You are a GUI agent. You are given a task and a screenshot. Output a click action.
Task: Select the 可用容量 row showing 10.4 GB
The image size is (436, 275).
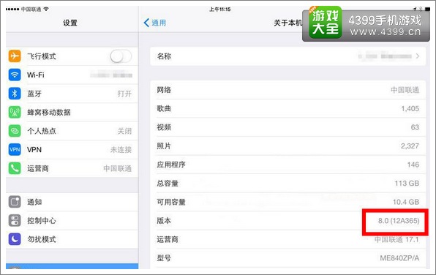(x=287, y=202)
